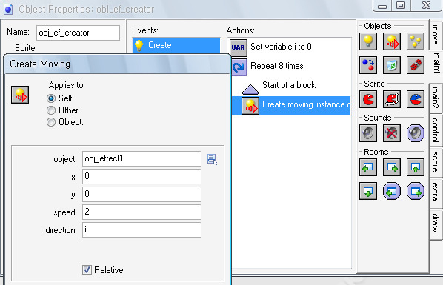Image resolution: width=443 pixels, height=285 pixels.
Task: Edit the direction field
Action: coord(141,229)
